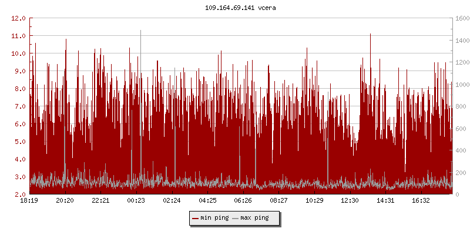Select the max ping legend label
This screenshot has height=235, width=470.
[255, 218]
